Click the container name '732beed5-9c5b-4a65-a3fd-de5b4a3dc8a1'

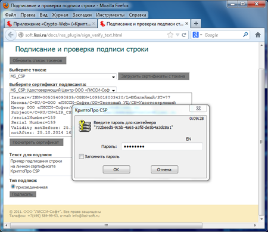[133, 127]
